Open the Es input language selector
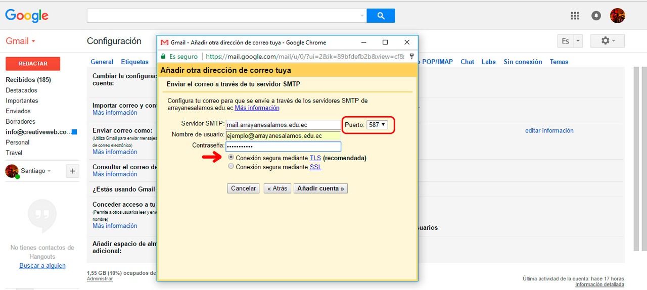This screenshot has width=647, height=290. [x=565, y=41]
